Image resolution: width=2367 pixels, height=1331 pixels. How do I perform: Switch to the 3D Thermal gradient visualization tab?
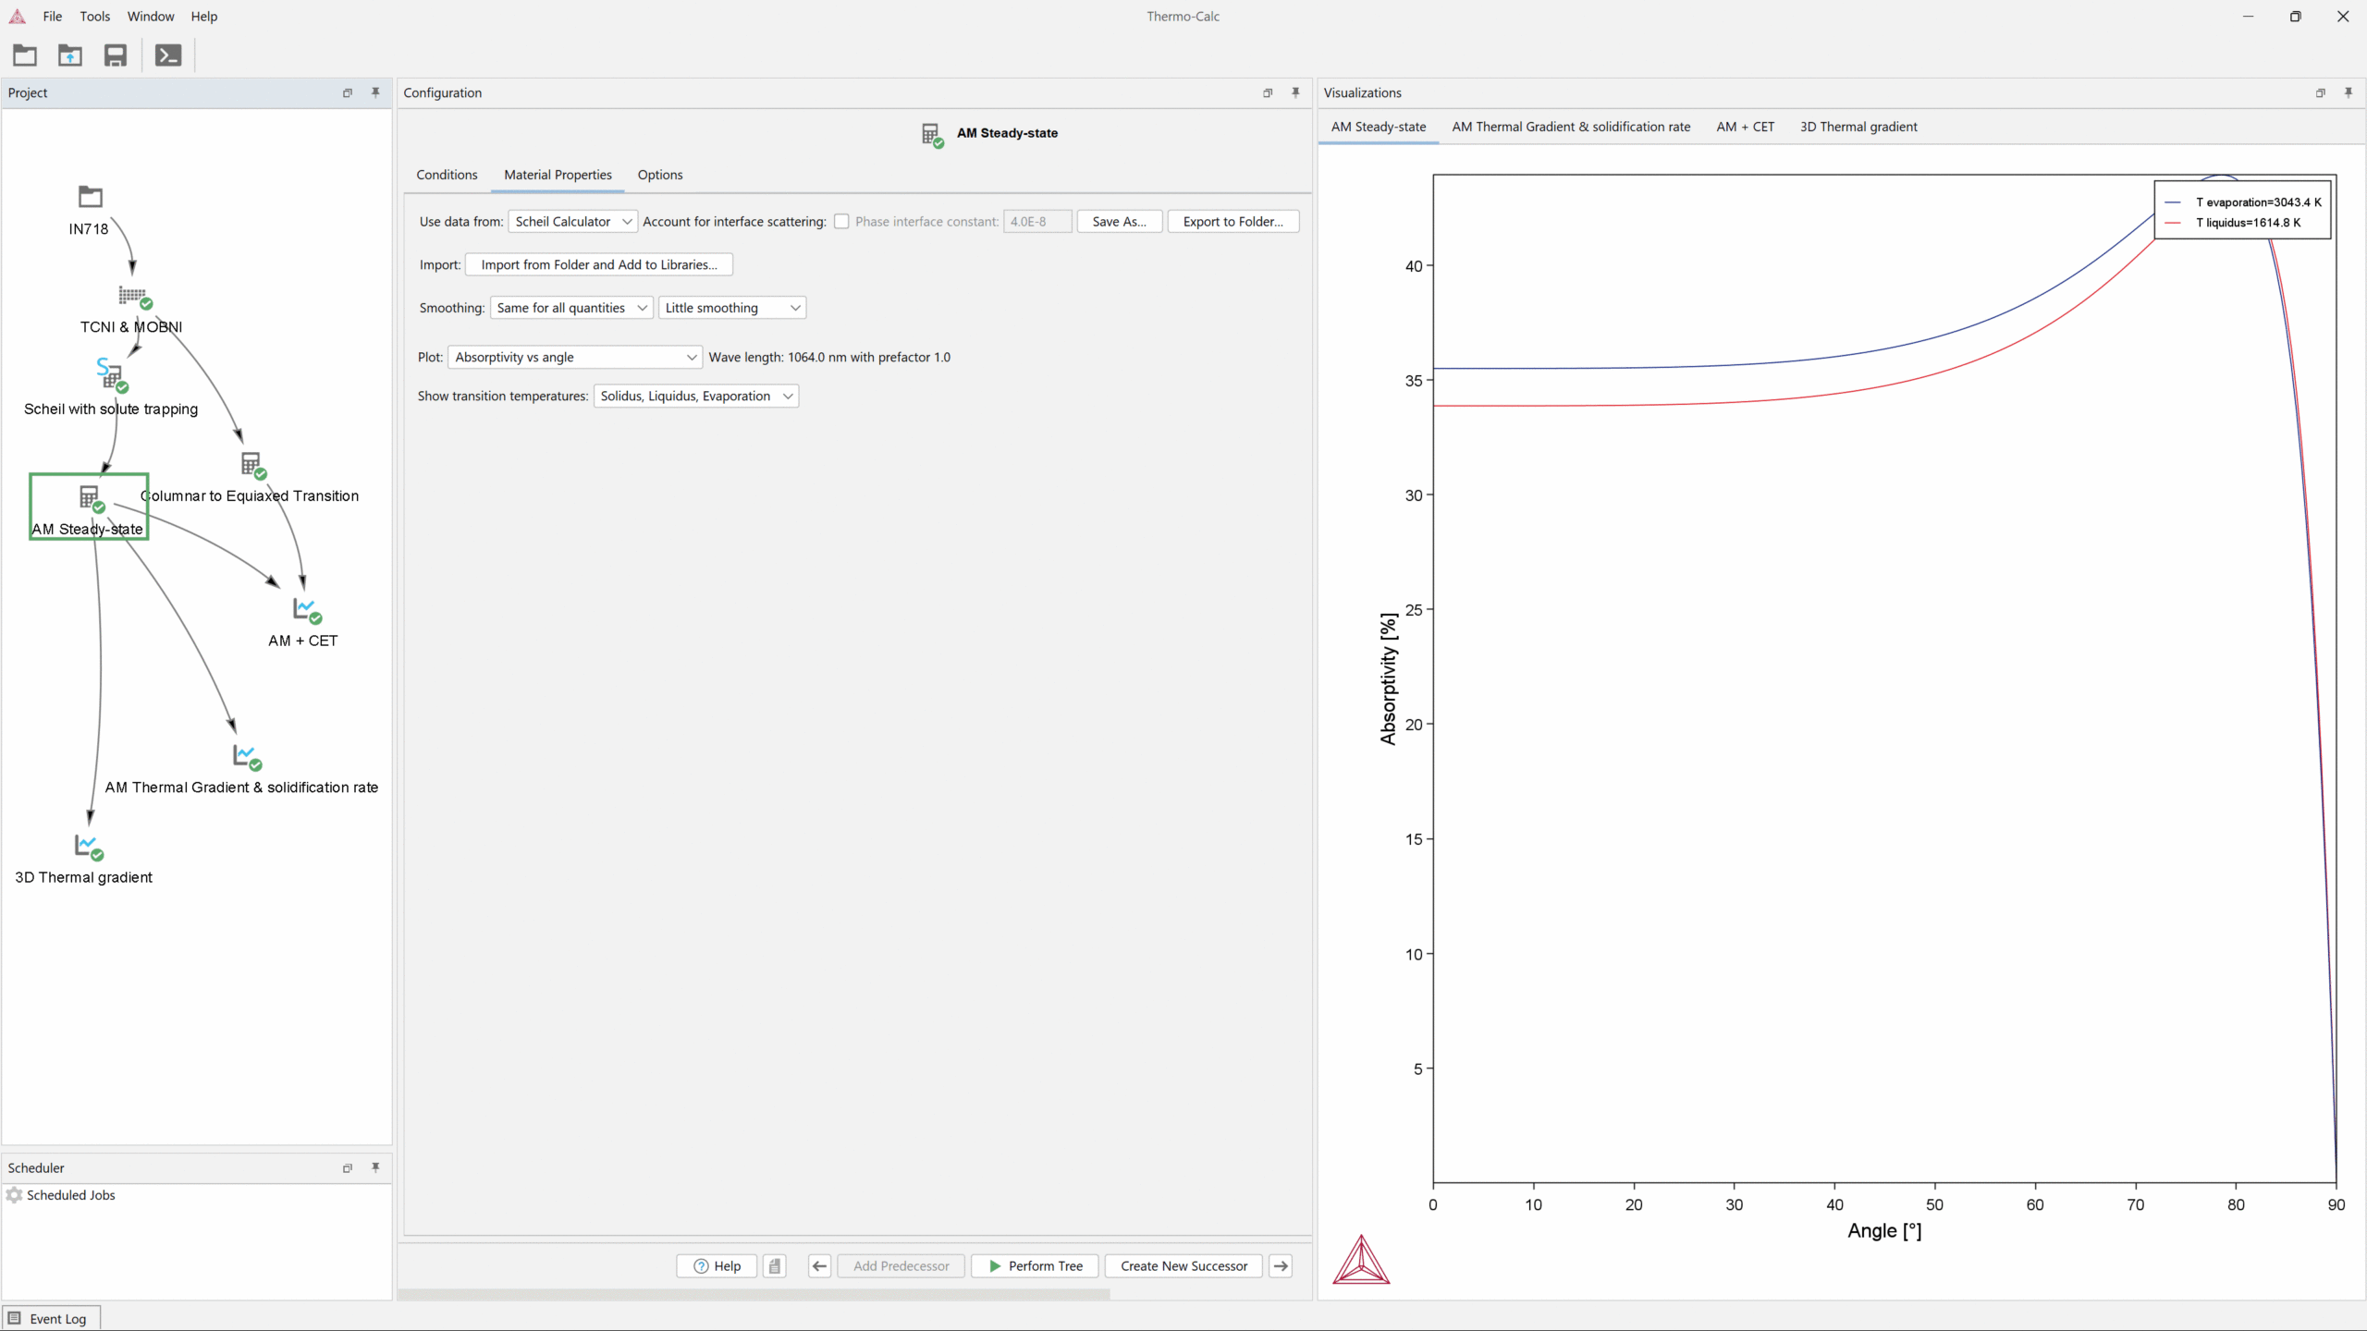point(1858,127)
